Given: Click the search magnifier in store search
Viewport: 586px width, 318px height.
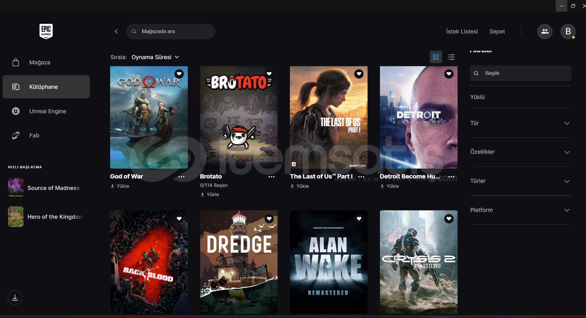Looking at the screenshot, I should 134,31.
